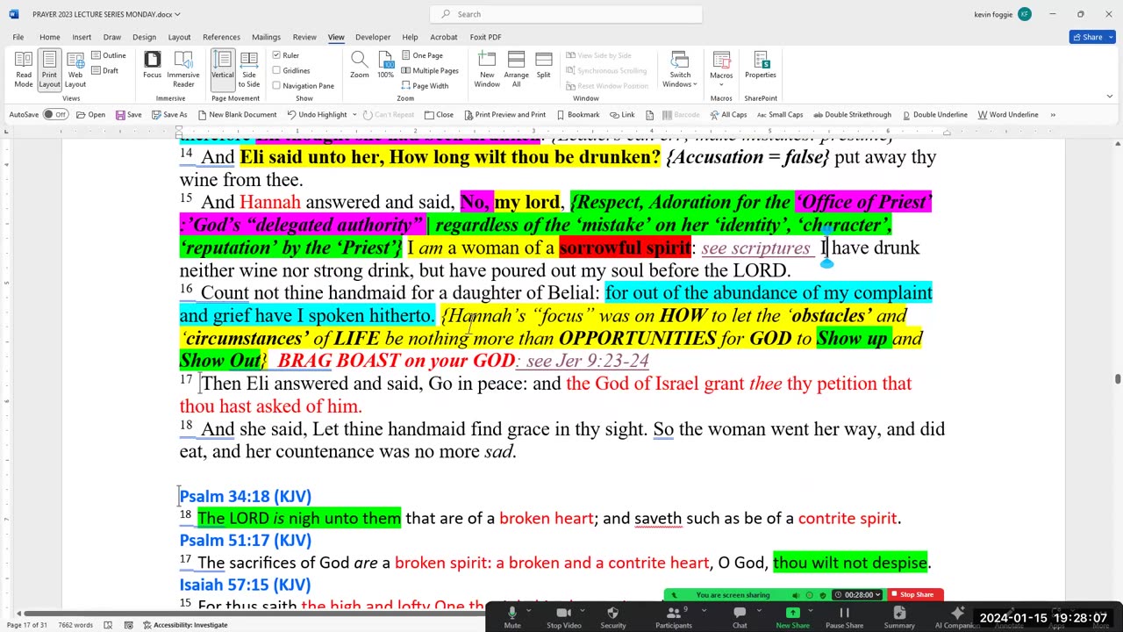Open the Zoom dialog
The image size is (1123, 632).
point(360,66)
